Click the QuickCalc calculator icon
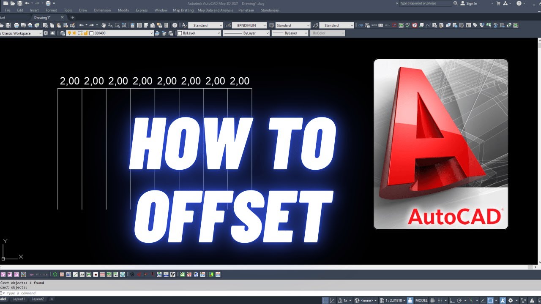This screenshot has width=541, height=304. 166,25
